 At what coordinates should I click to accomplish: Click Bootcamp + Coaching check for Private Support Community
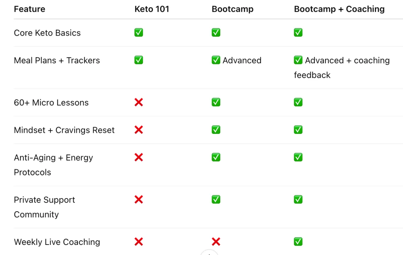click(298, 200)
